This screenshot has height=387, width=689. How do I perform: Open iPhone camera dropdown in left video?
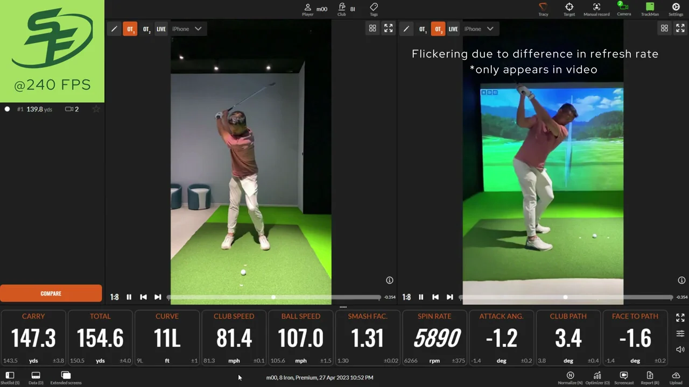[187, 29]
